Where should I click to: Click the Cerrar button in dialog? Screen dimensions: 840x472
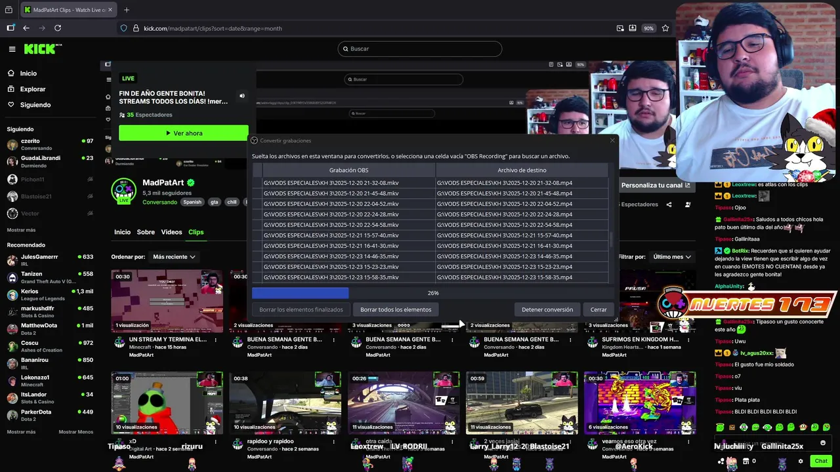tap(598, 309)
